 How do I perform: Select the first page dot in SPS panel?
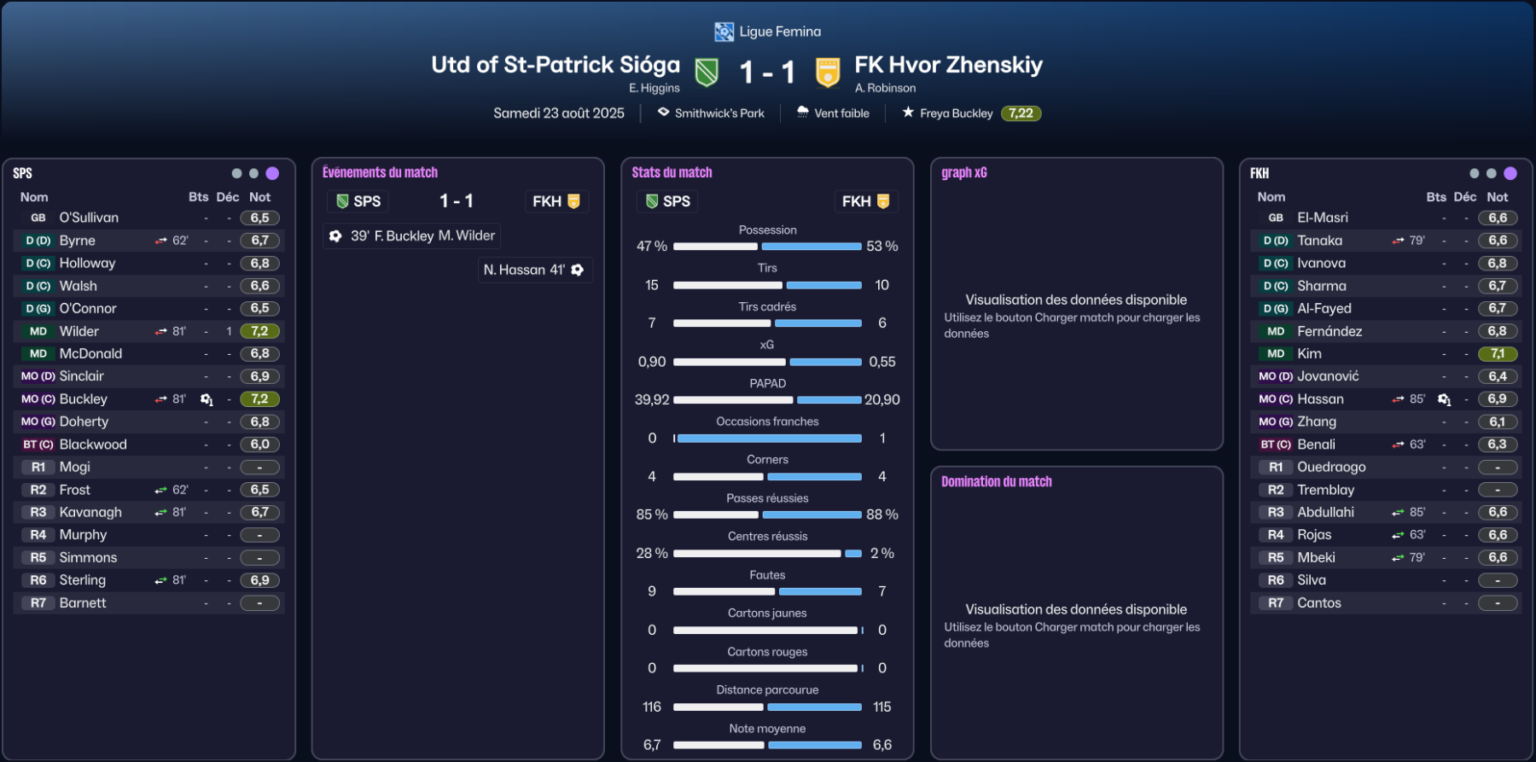click(x=237, y=173)
